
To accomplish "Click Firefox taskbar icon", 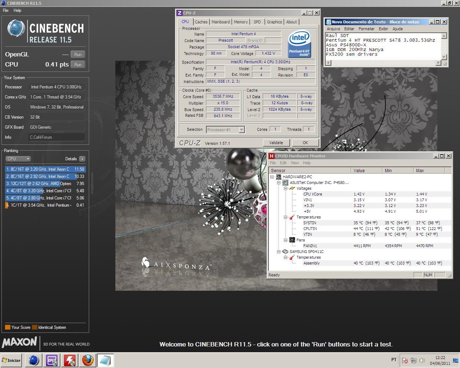I will [87, 360].
